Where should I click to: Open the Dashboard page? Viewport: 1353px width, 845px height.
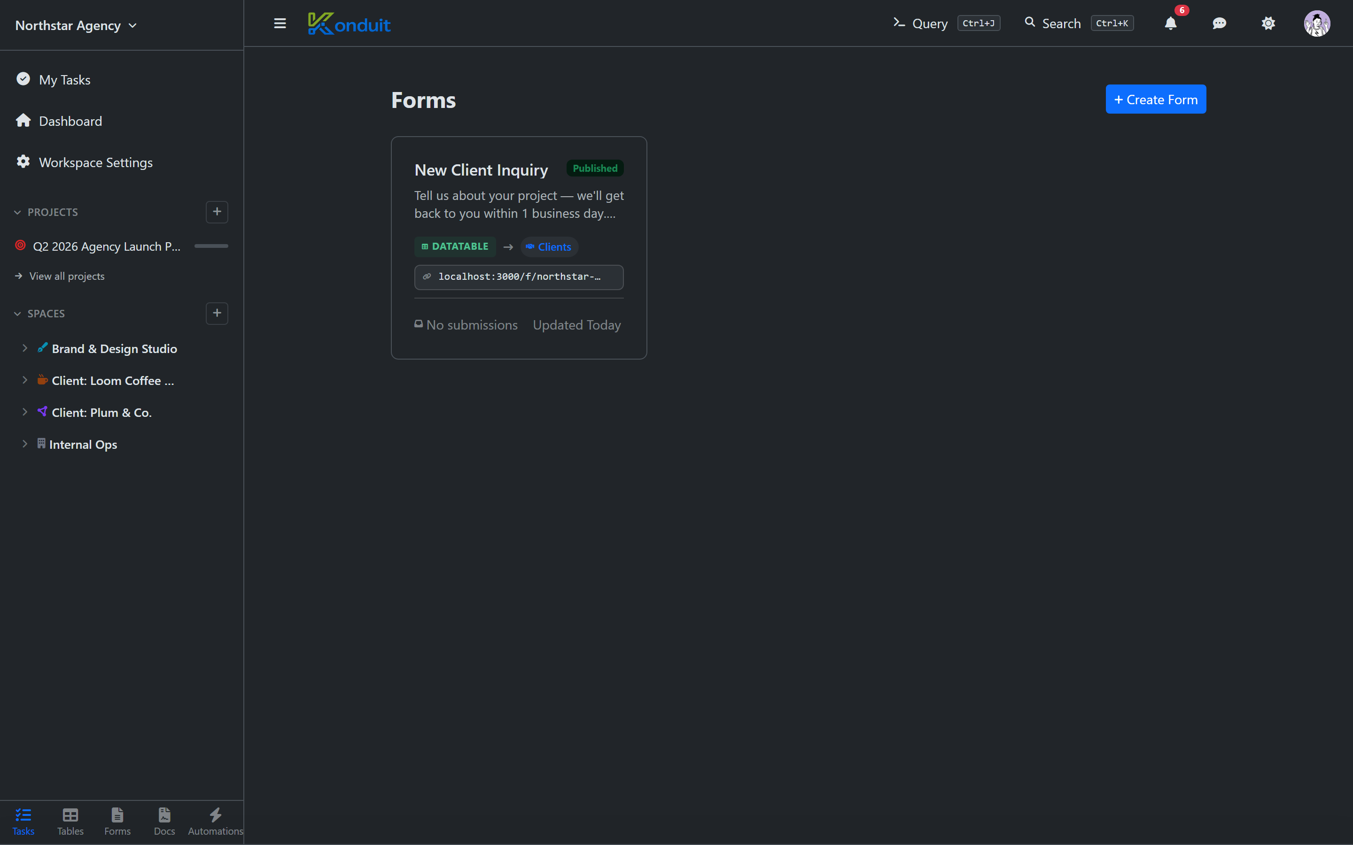[x=70, y=121]
